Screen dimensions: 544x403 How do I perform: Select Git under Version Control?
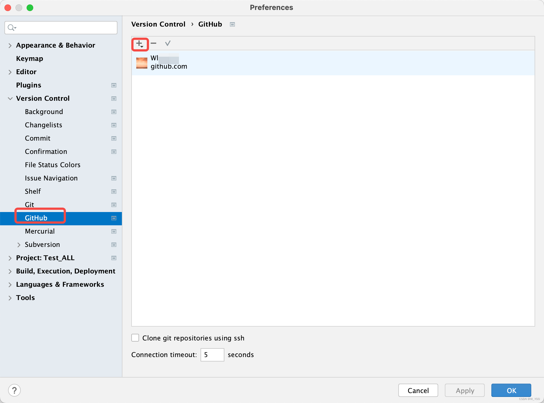click(x=30, y=205)
